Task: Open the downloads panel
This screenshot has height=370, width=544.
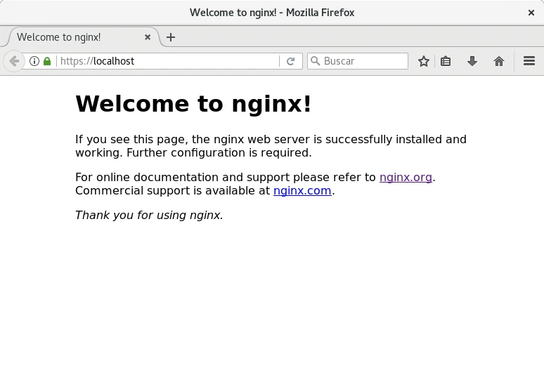Action: (x=472, y=61)
